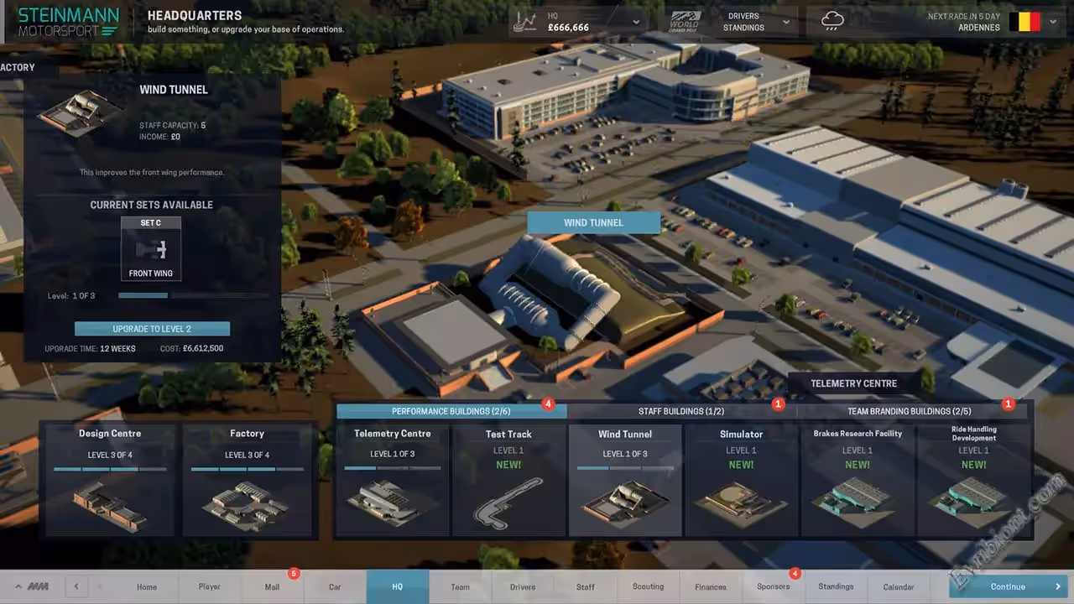Click the back arrow in bottom navigation
Viewport: 1074px width, 604px height.
(76, 586)
